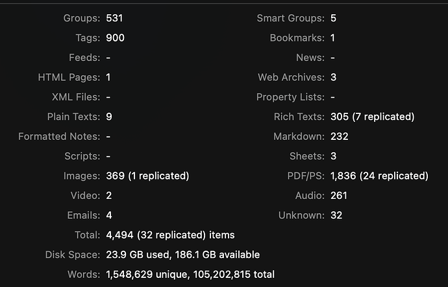Click the first Web Archives value 3
The image size is (448, 287).
tap(334, 77)
